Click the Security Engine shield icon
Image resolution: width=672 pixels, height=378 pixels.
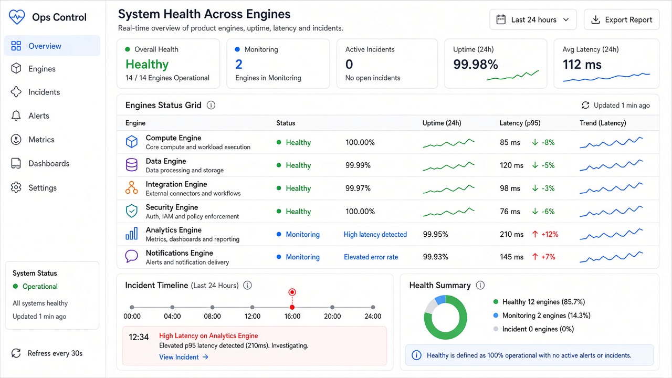point(131,211)
